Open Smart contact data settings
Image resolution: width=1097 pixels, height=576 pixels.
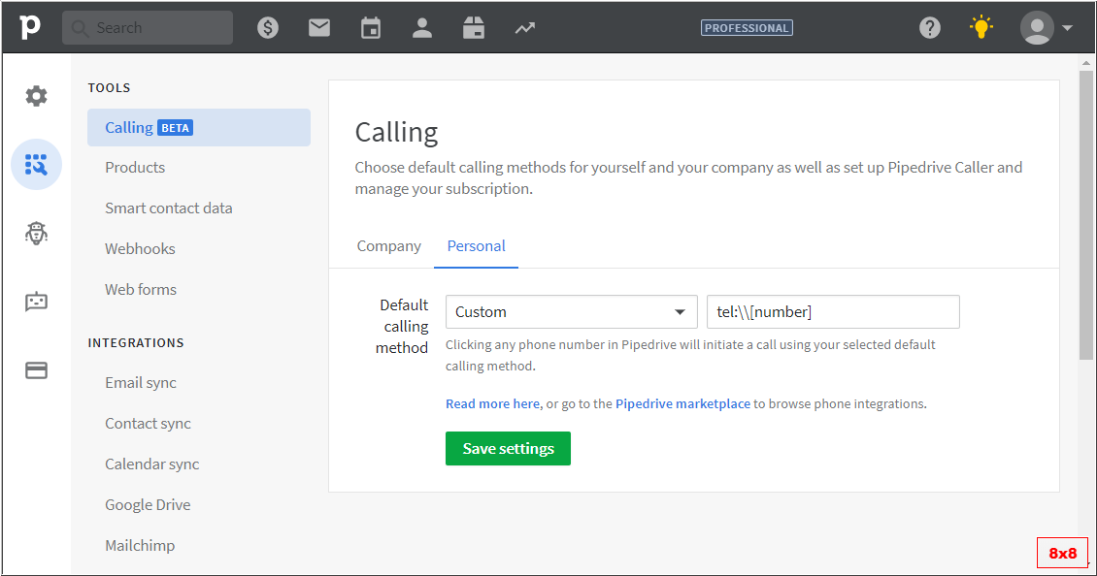[169, 208]
